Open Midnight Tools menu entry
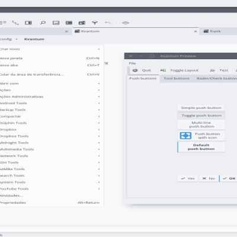The width and height of the screenshot is (237, 237). tap(52, 143)
